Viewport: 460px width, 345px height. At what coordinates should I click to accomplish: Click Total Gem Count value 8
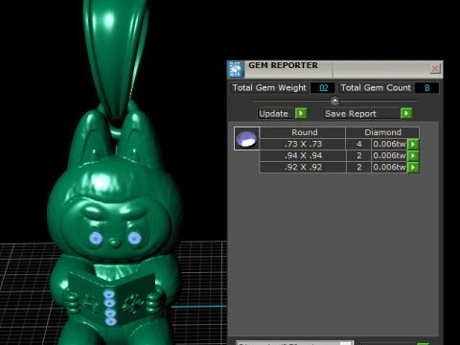coord(427,88)
